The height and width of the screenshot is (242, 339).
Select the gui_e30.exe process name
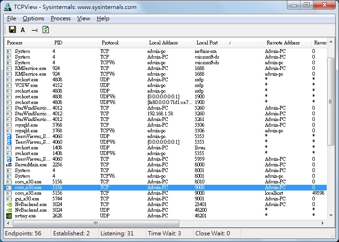point(27,199)
